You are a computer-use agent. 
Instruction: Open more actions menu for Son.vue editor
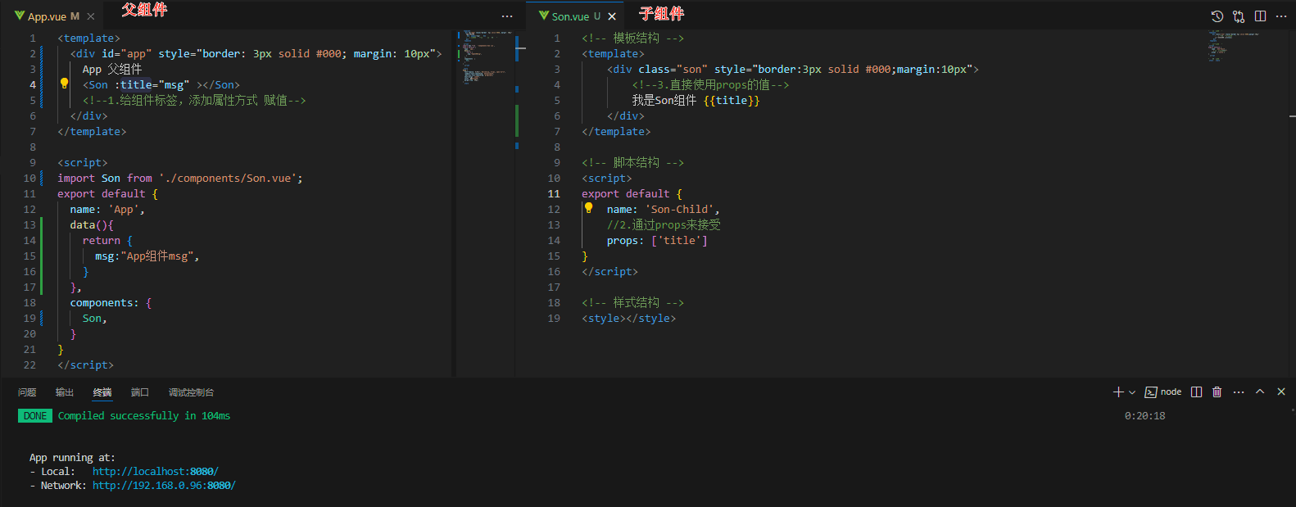[1281, 16]
